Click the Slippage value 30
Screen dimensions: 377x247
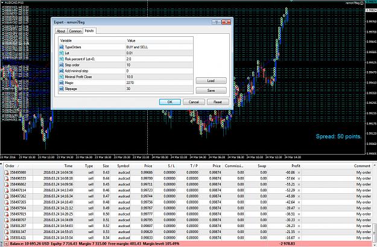tap(159, 89)
